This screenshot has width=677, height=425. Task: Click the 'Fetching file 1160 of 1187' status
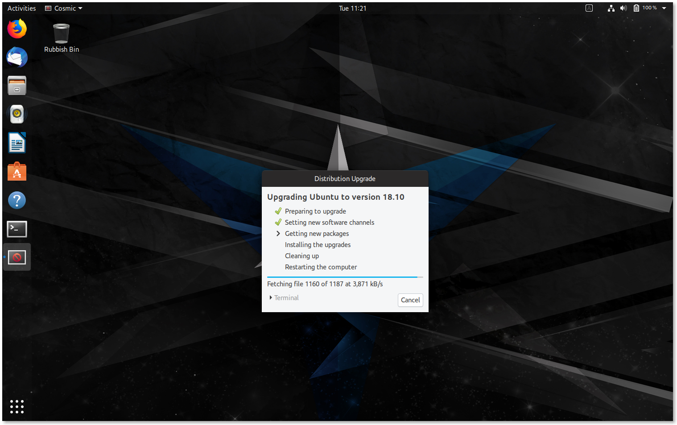pos(325,284)
